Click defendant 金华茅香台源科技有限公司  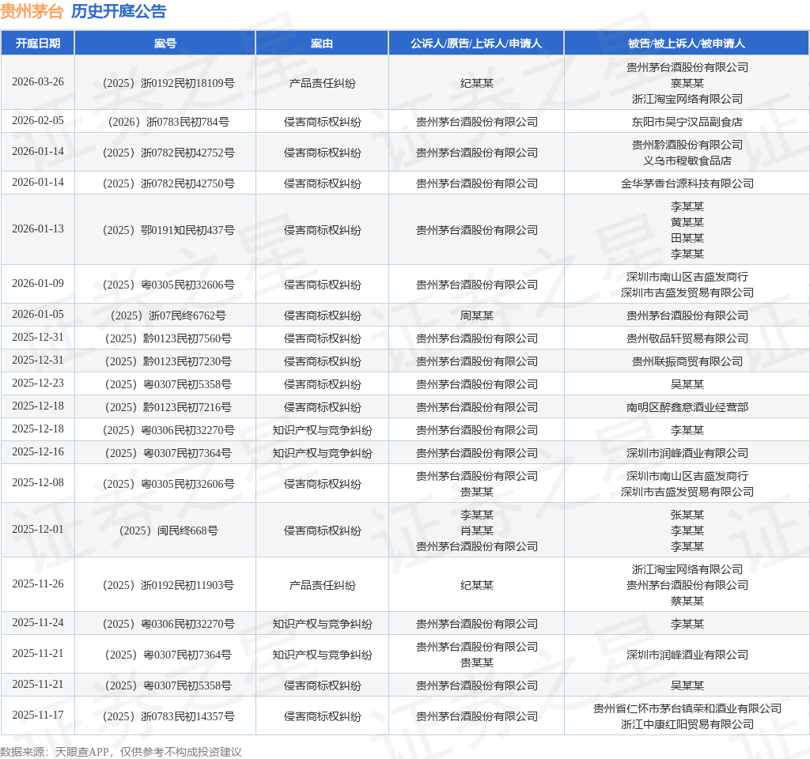[687, 183]
